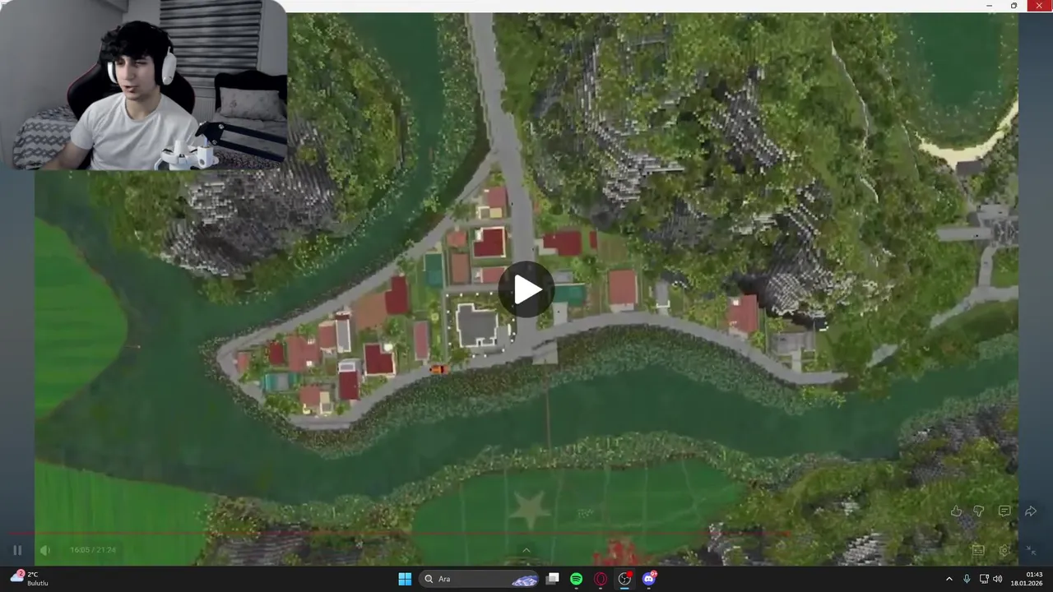Show hidden system tray icons

[949, 579]
